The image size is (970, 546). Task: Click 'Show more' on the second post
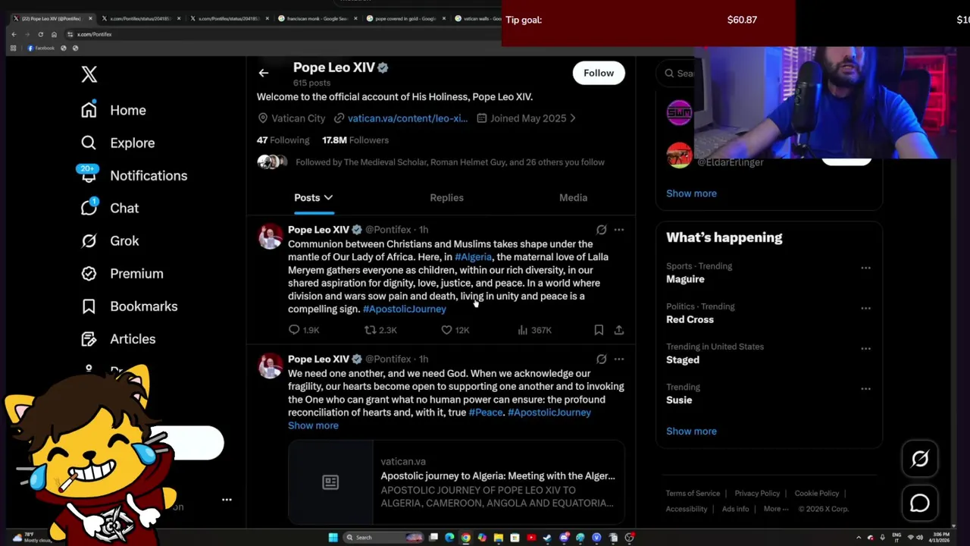[x=313, y=425]
